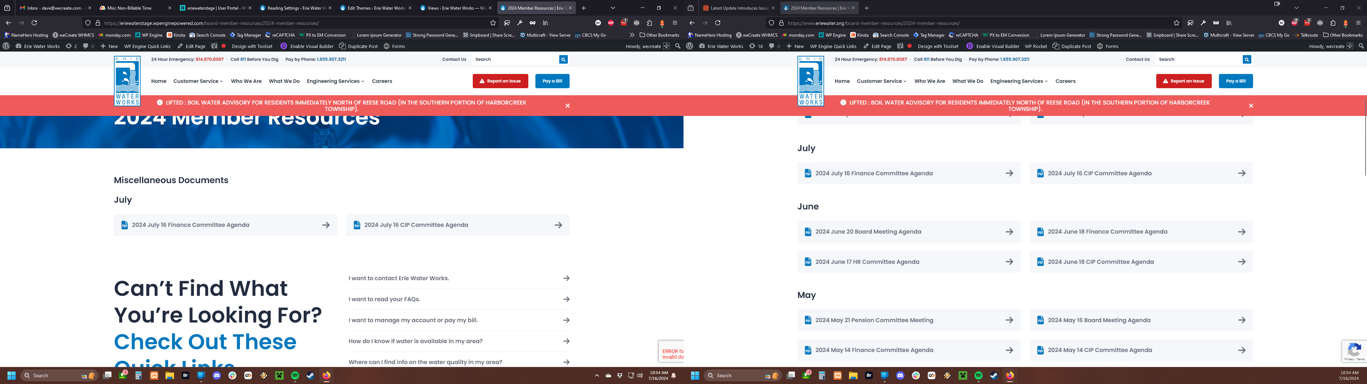Expand the Customer Service menu in the eriewater.org window
The height and width of the screenshot is (384, 1367).
(881, 81)
